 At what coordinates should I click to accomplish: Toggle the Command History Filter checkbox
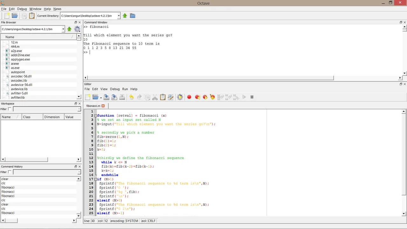(10, 172)
